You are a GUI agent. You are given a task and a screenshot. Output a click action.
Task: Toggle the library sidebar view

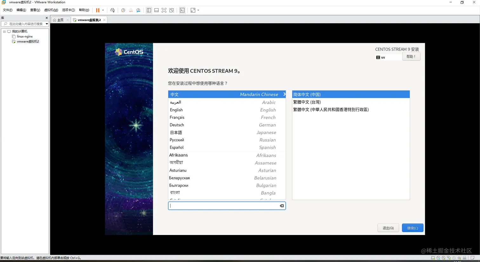pyautogui.click(x=149, y=10)
